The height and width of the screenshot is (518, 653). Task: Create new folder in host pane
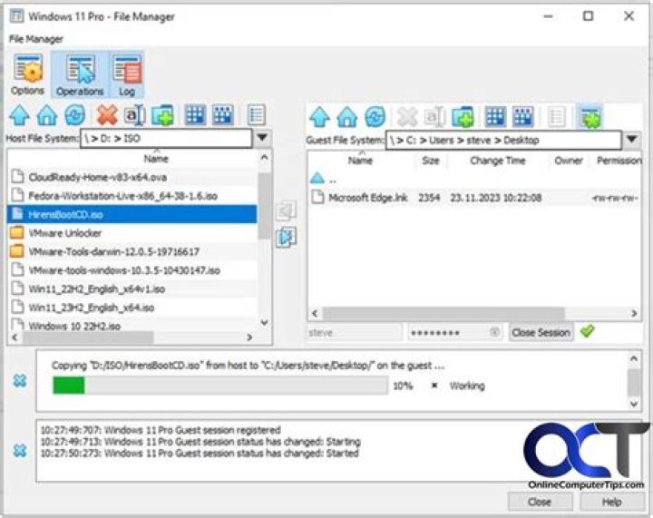162,115
